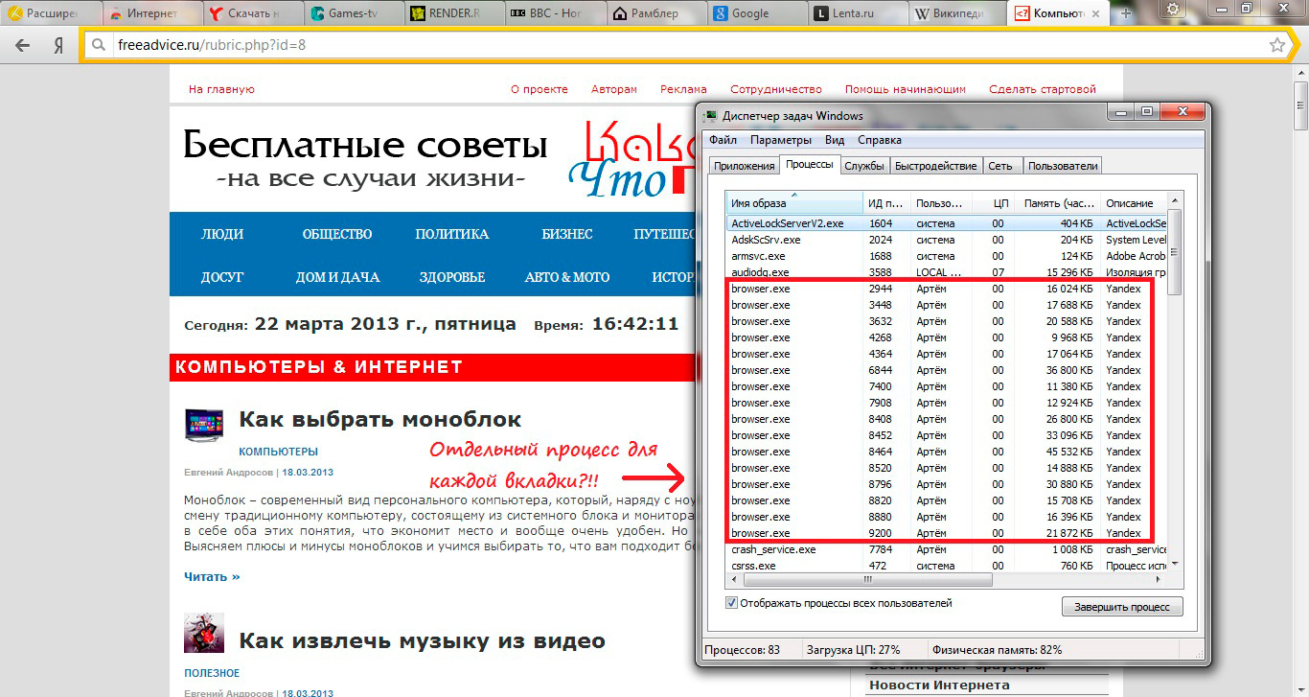Select the crash_service.exe process row
Image resolution: width=1309 pixels, height=697 pixels.
point(947,549)
